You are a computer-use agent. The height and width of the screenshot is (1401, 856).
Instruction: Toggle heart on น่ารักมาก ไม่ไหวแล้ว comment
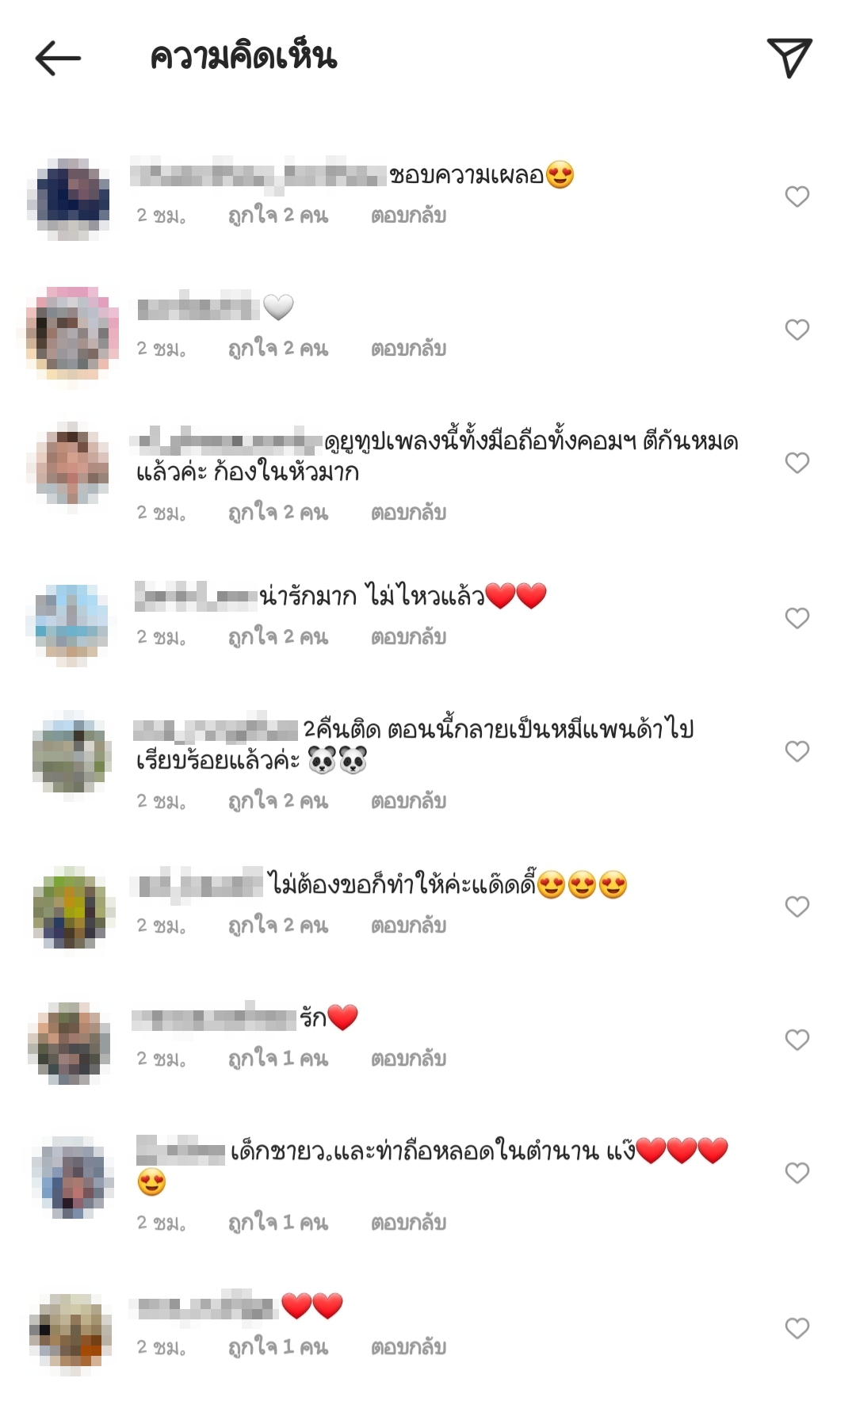tap(797, 618)
